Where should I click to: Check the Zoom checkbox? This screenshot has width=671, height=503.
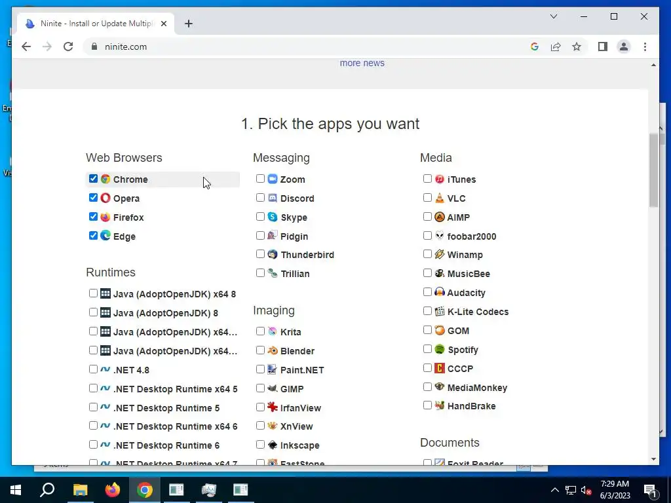pos(260,178)
